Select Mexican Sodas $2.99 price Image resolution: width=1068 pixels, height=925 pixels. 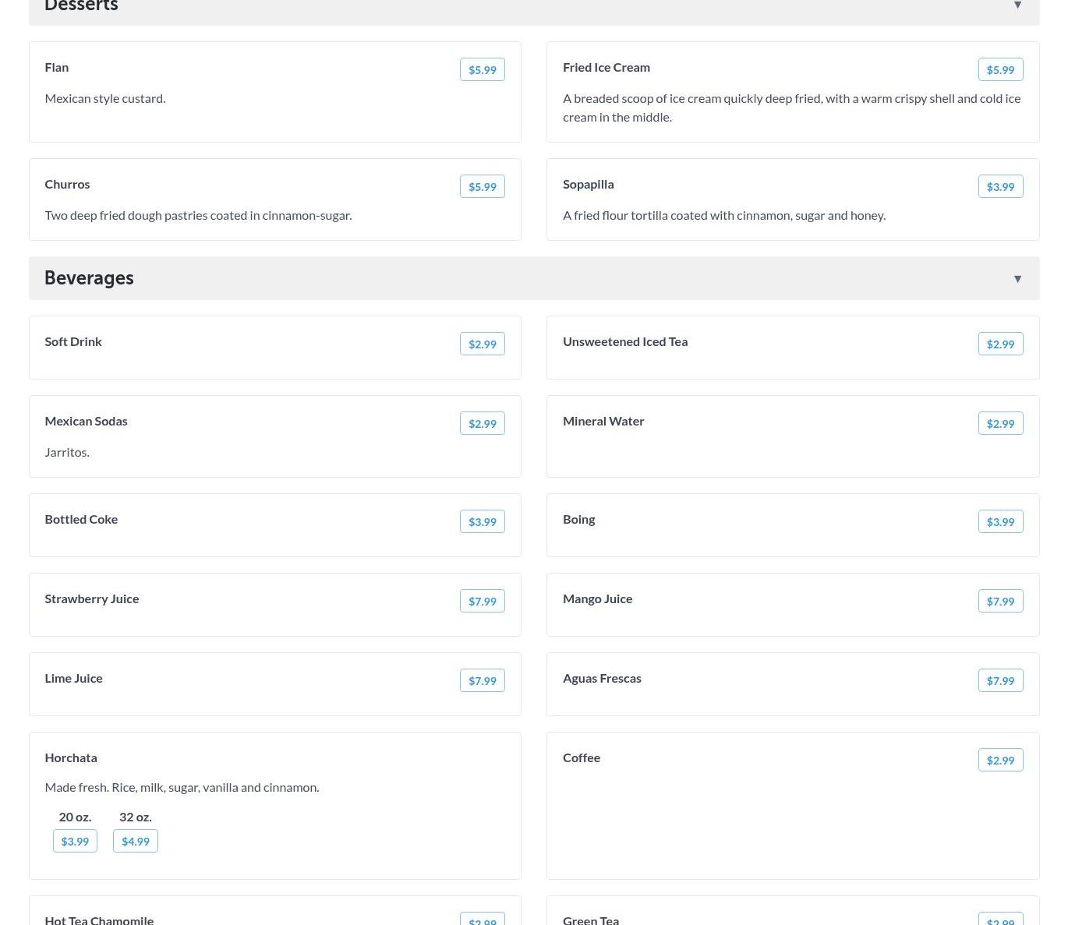[x=482, y=423]
